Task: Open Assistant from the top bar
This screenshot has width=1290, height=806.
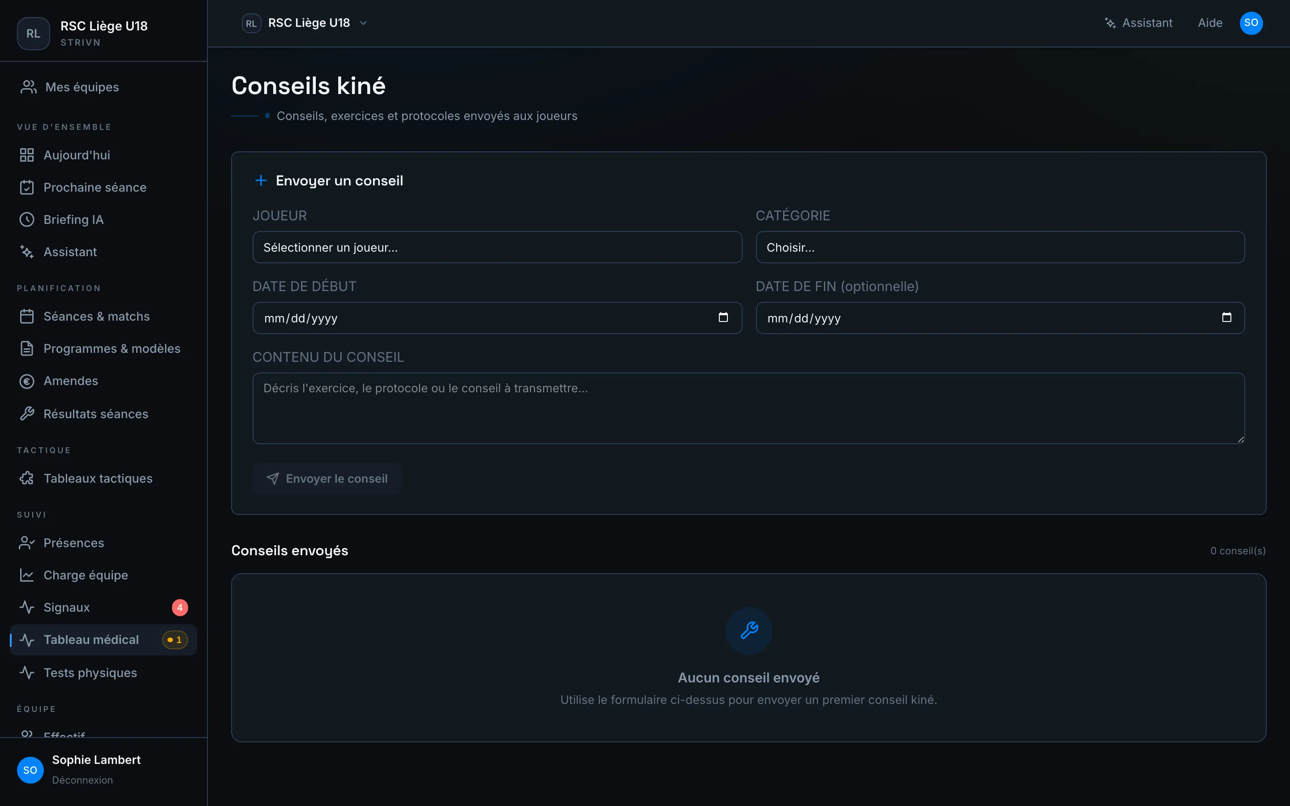Action: pyautogui.click(x=1139, y=23)
